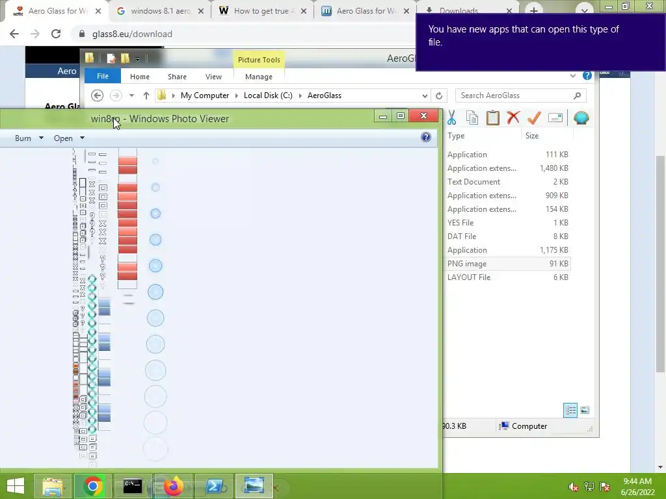Switch to the 'How to get true' Chrome tab
Screen dimensions: 666x499
point(263,11)
